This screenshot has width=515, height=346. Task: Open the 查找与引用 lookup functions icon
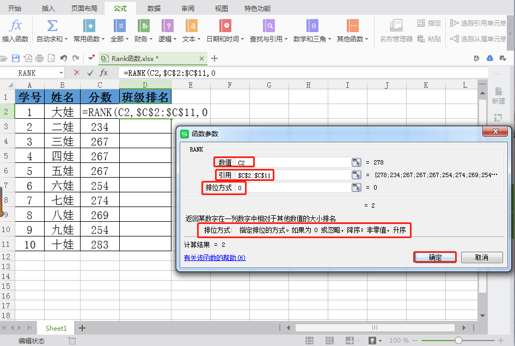tap(269, 26)
